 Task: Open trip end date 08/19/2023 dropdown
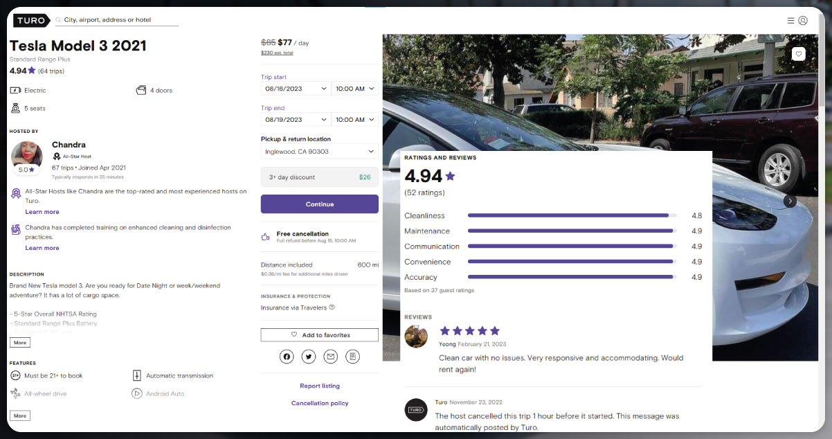point(296,120)
